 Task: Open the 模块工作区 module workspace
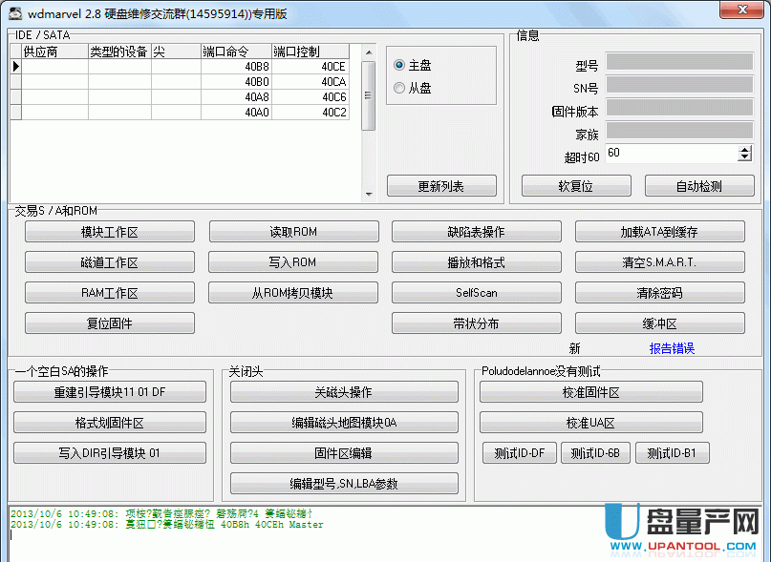pos(110,232)
